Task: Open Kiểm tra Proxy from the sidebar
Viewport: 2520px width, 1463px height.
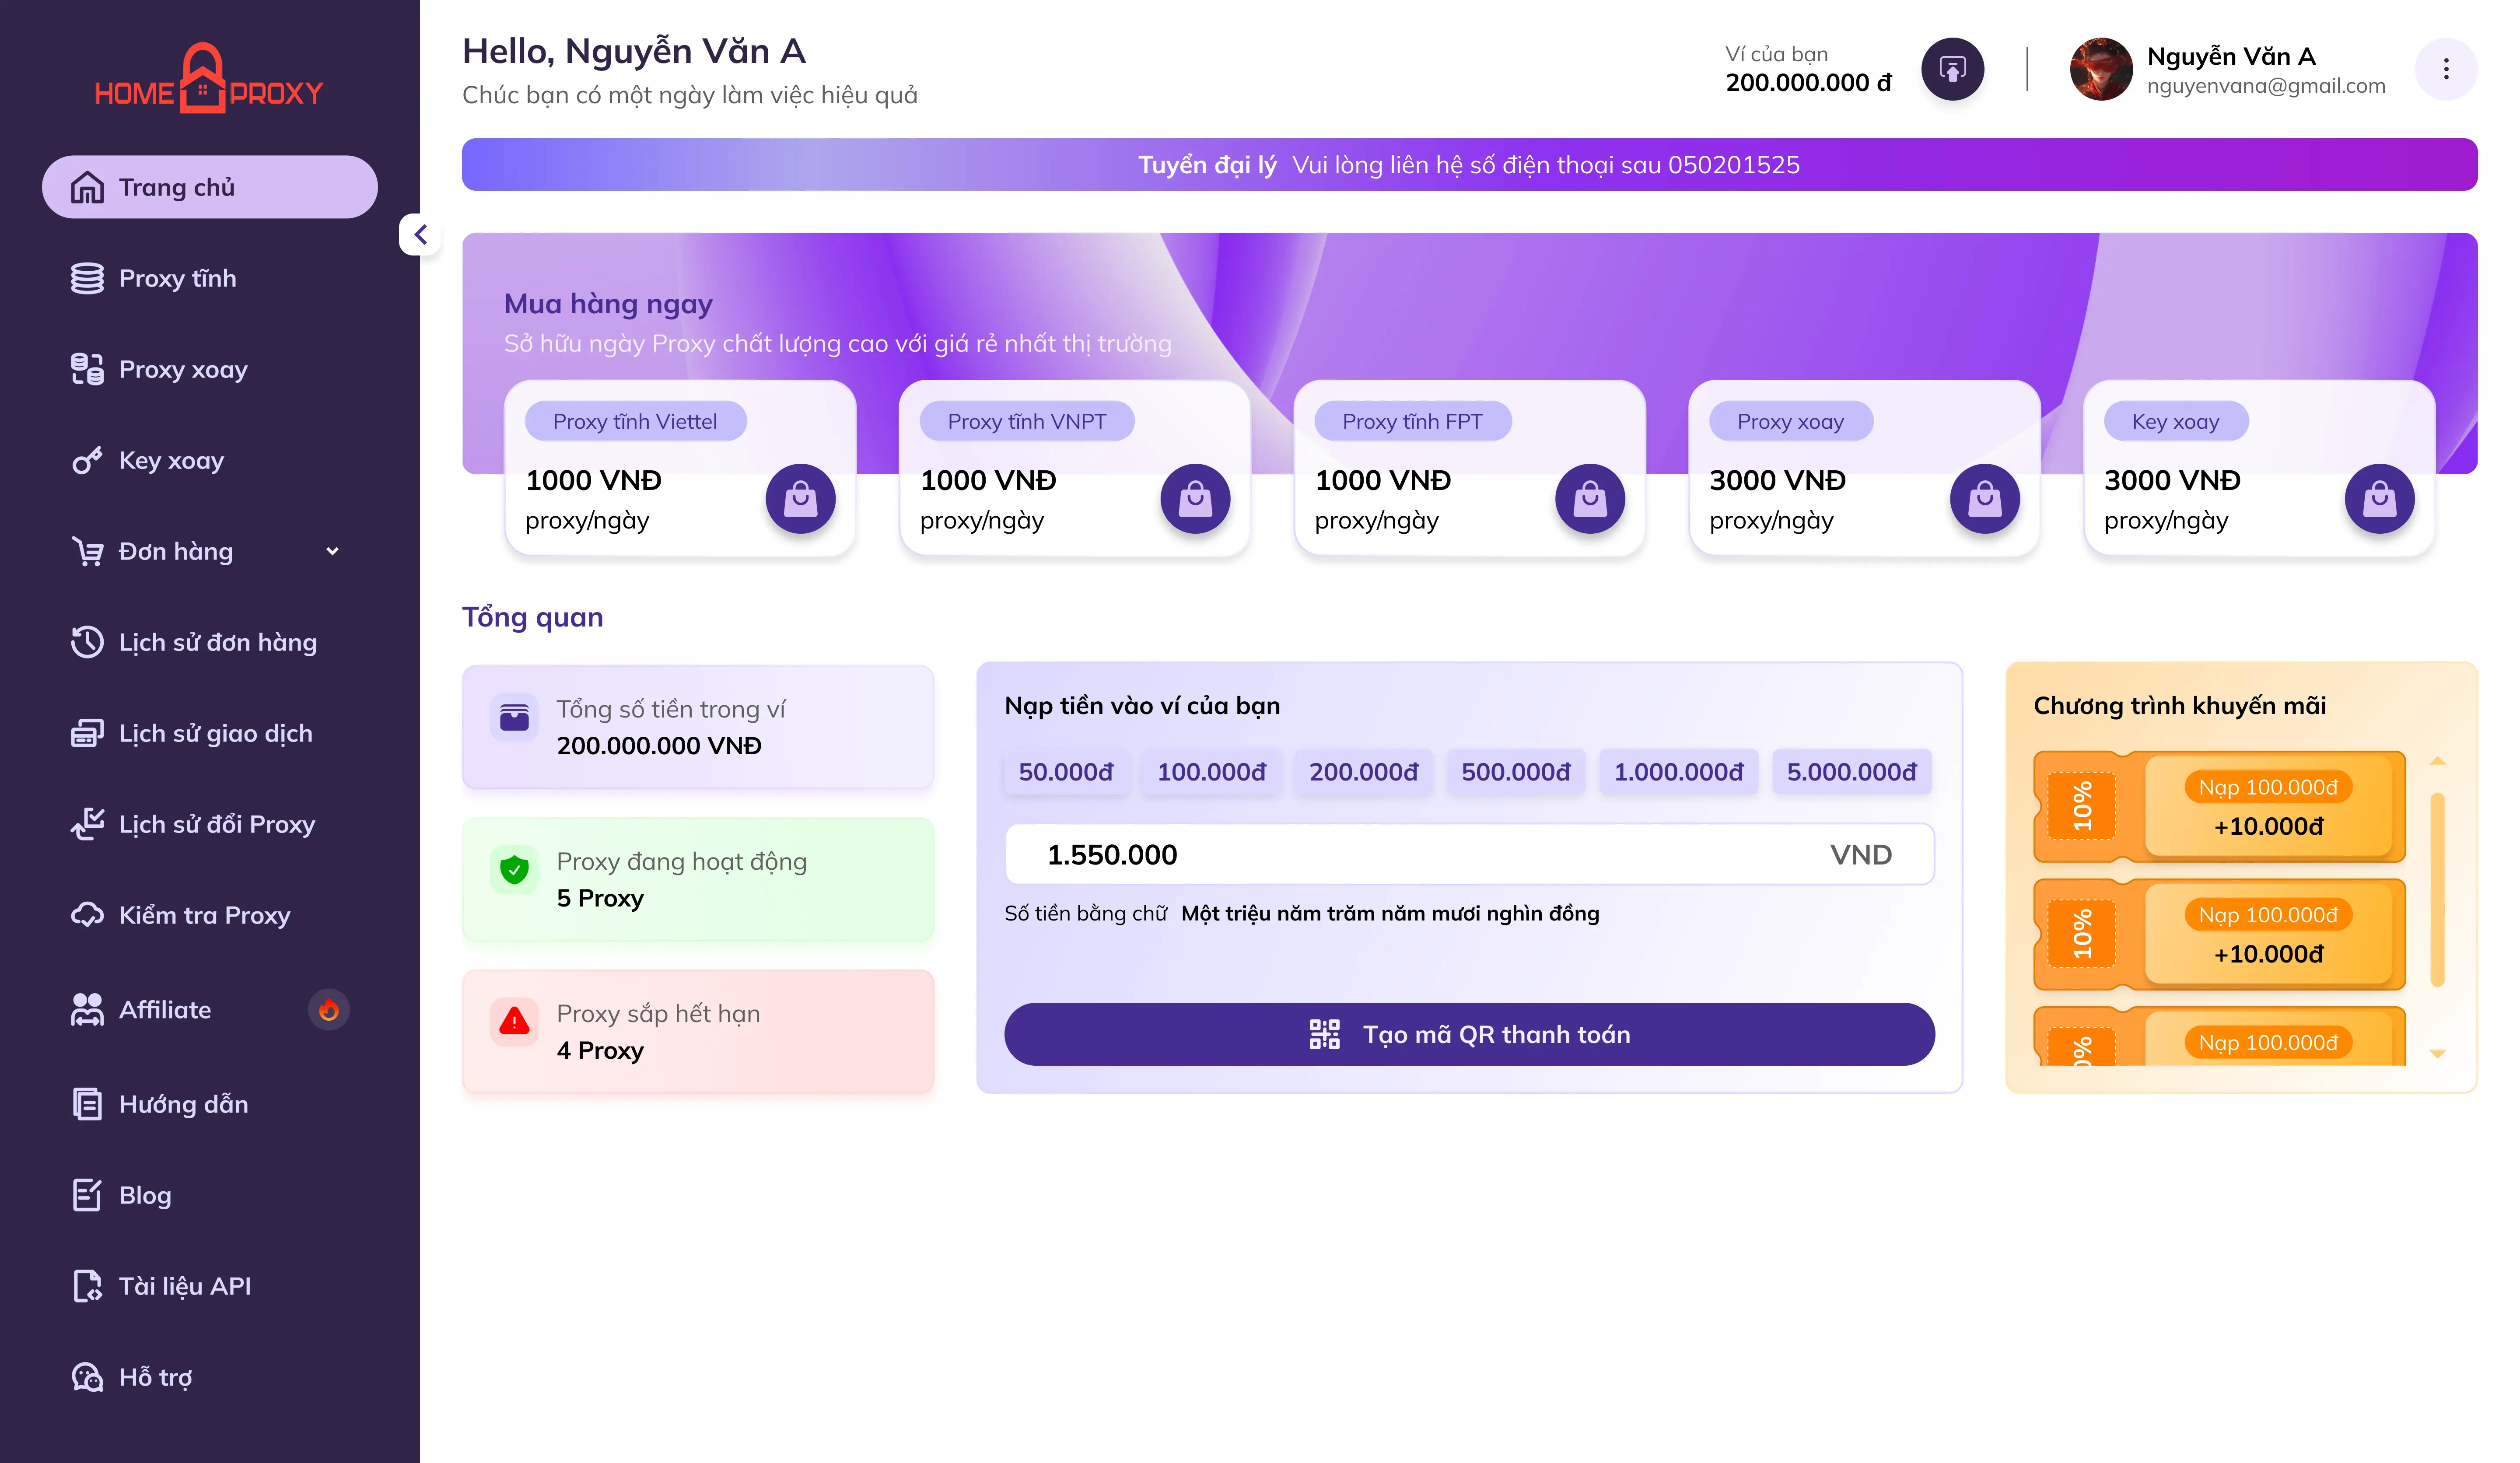Action: pos(204,915)
